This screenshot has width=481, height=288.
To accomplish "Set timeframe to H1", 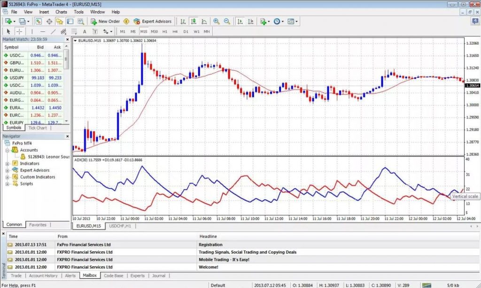I will pyautogui.click(x=165, y=31).
